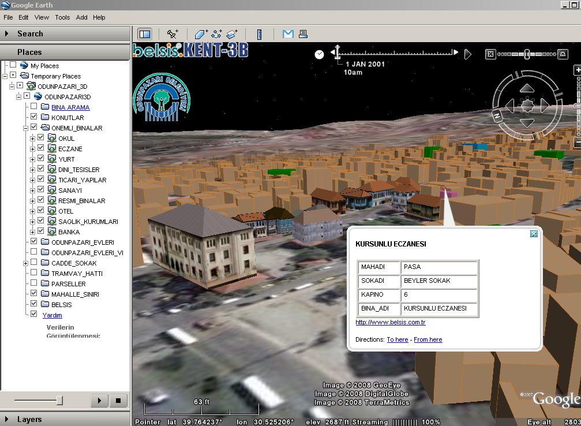Expand the DINI_TESISLER tree node
Image resolution: width=581 pixels, height=426 pixels.
[x=33, y=170]
